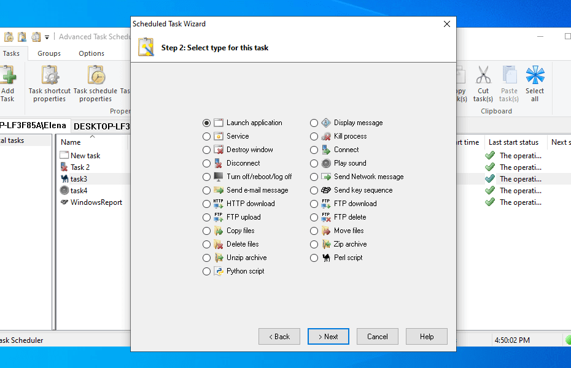Select the Copy files radio button

[x=206, y=231]
